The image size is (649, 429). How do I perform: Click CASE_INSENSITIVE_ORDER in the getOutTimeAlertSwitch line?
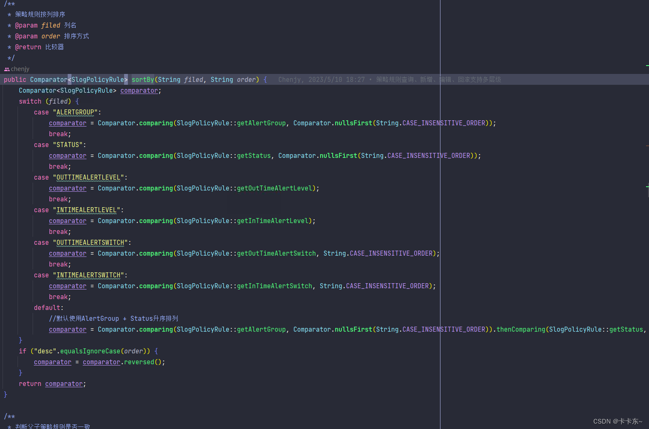pos(391,253)
